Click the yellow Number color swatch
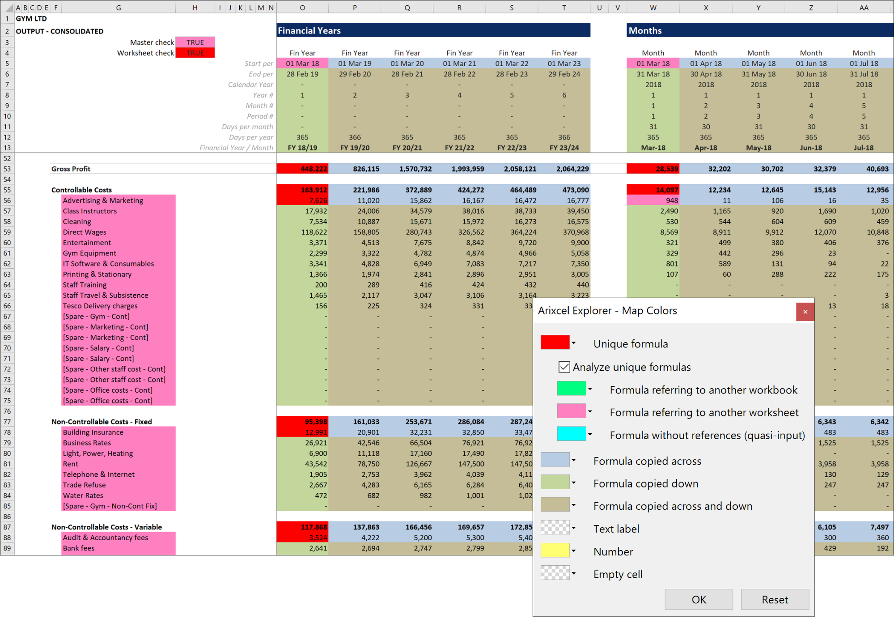 point(555,550)
